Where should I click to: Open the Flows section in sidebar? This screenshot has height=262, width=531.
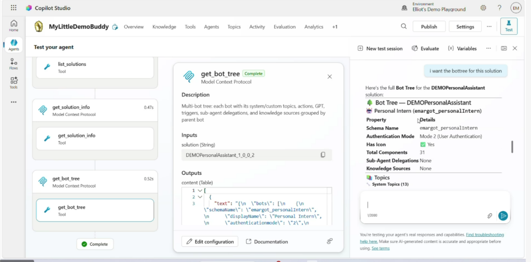click(x=13, y=64)
